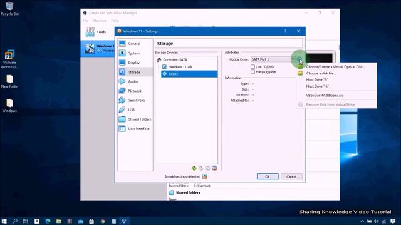This screenshot has height=225, width=401.
Task: Open File menu in VirtualBox Manager
Action: click(85, 21)
